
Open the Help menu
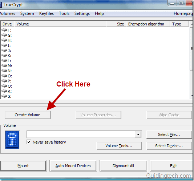99,13
